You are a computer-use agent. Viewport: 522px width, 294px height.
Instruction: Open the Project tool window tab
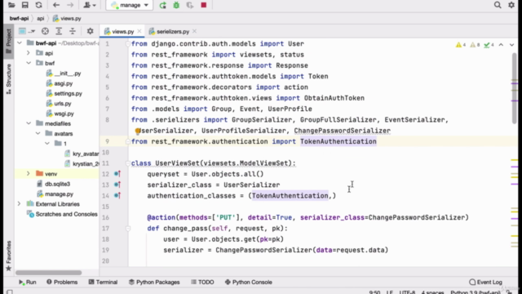point(9,42)
